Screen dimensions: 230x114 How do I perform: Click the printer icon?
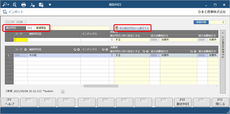click(x=24, y=5)
